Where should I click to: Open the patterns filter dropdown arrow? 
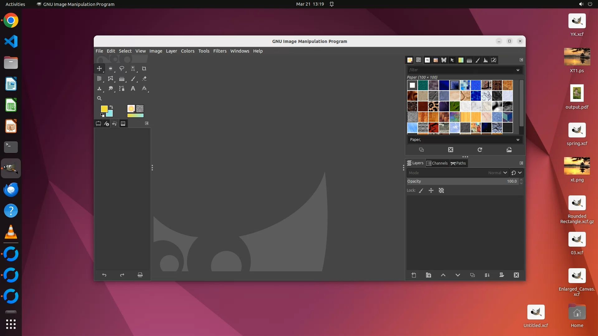click(x=518, y=70)
